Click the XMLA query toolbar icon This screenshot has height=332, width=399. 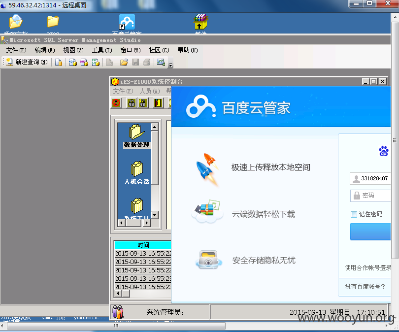coord(96,62)
